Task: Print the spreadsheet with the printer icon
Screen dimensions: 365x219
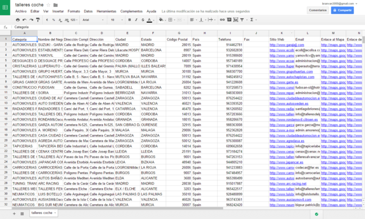Action: pyautogui.click(x=18, y=20)
